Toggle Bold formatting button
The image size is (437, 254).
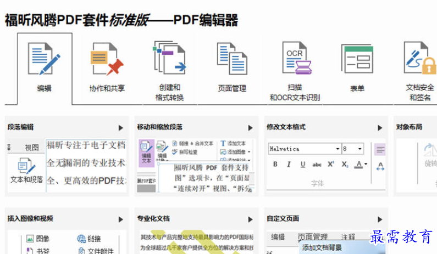tap(275, 164)
